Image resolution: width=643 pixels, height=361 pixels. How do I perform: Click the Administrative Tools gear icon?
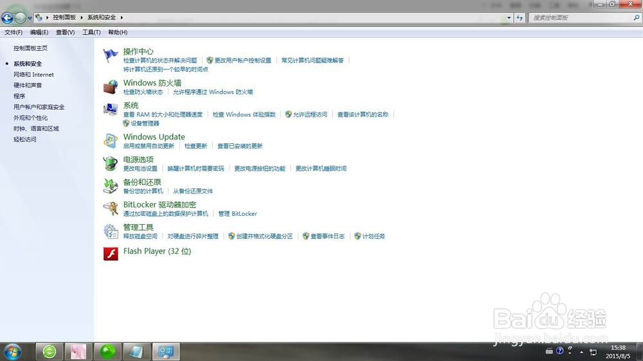(111, 231)
